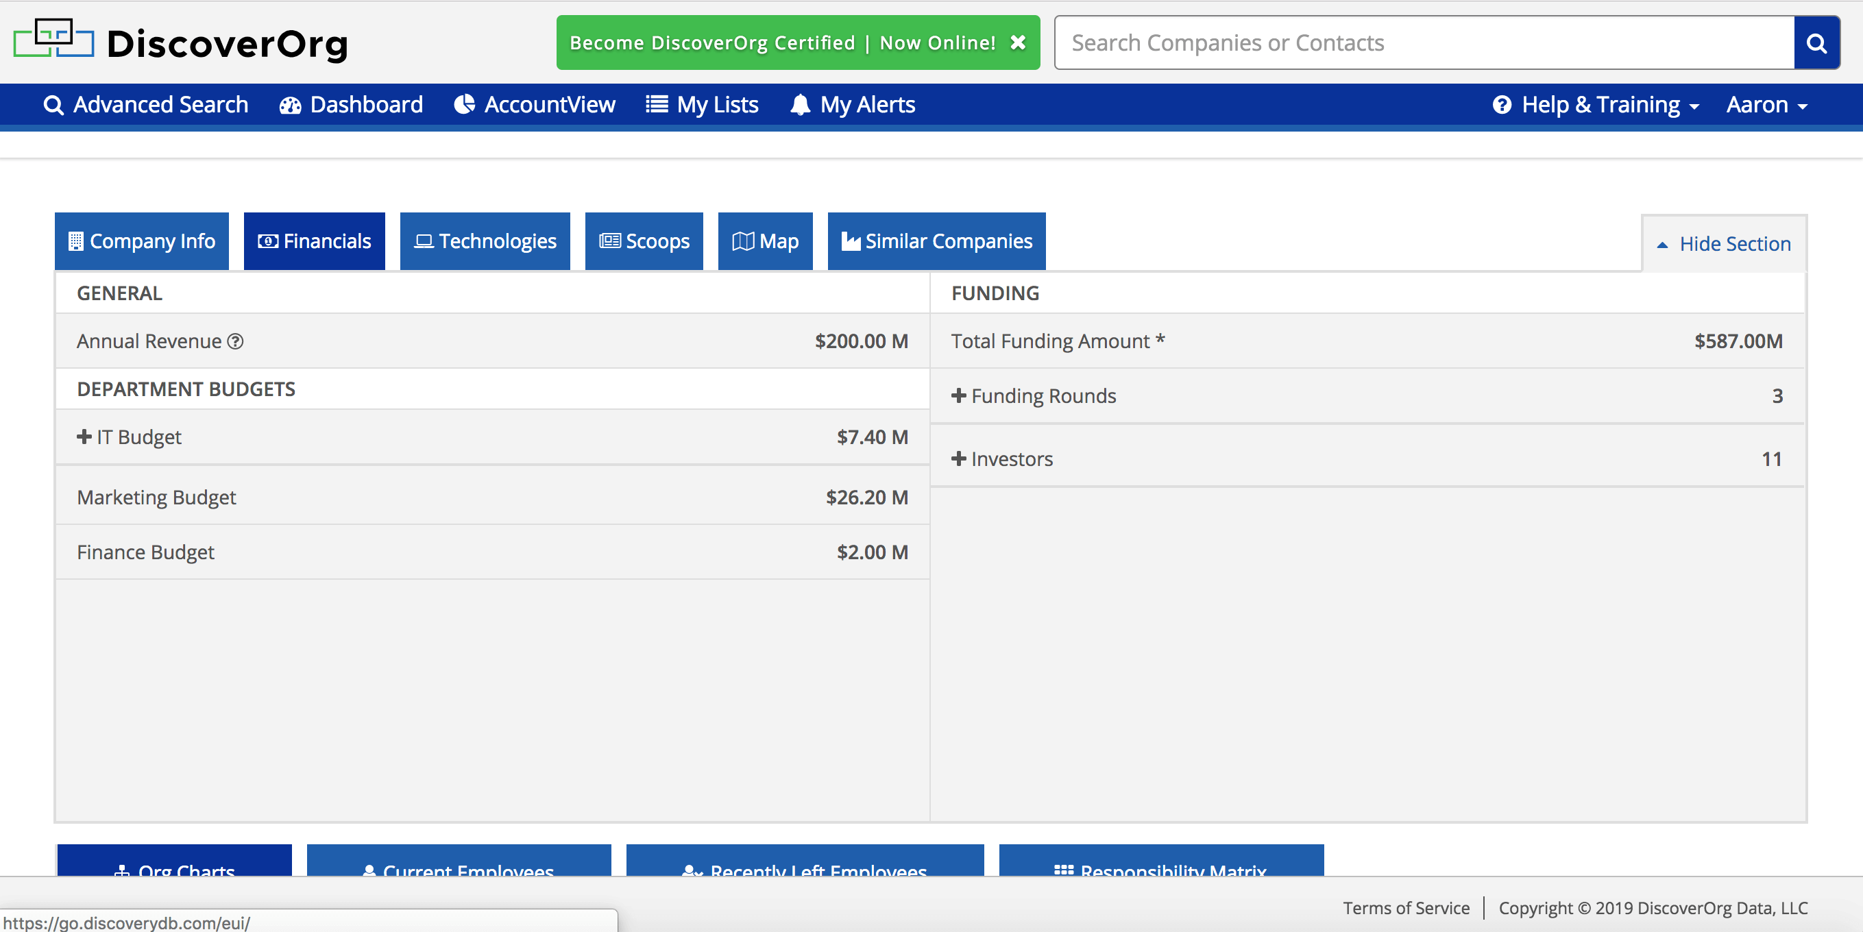
Task: Open the Similar Companies tab
Action: coord(936,241)
